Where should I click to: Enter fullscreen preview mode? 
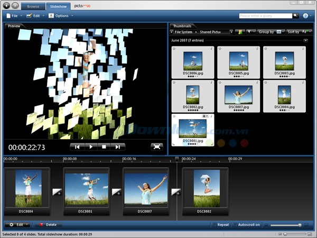click(156, 147)
